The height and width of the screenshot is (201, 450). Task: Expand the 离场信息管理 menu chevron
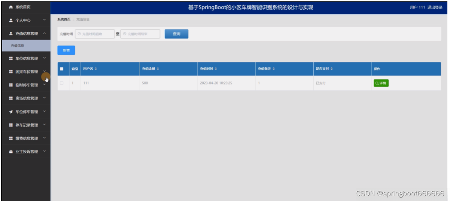coord(45,98)
